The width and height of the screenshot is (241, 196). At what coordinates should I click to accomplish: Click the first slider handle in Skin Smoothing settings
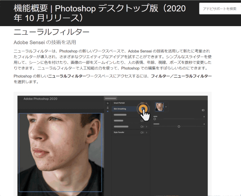pyautogui.click(x=155, y=119)
